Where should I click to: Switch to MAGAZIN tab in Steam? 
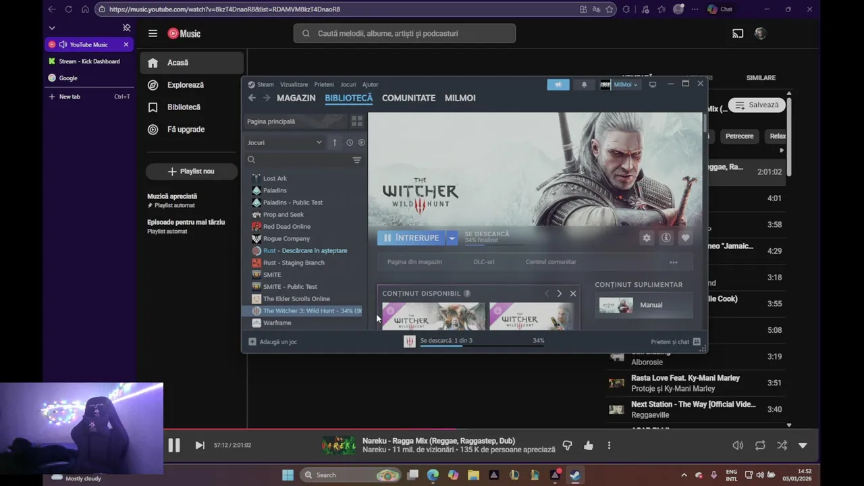point(296,98)
